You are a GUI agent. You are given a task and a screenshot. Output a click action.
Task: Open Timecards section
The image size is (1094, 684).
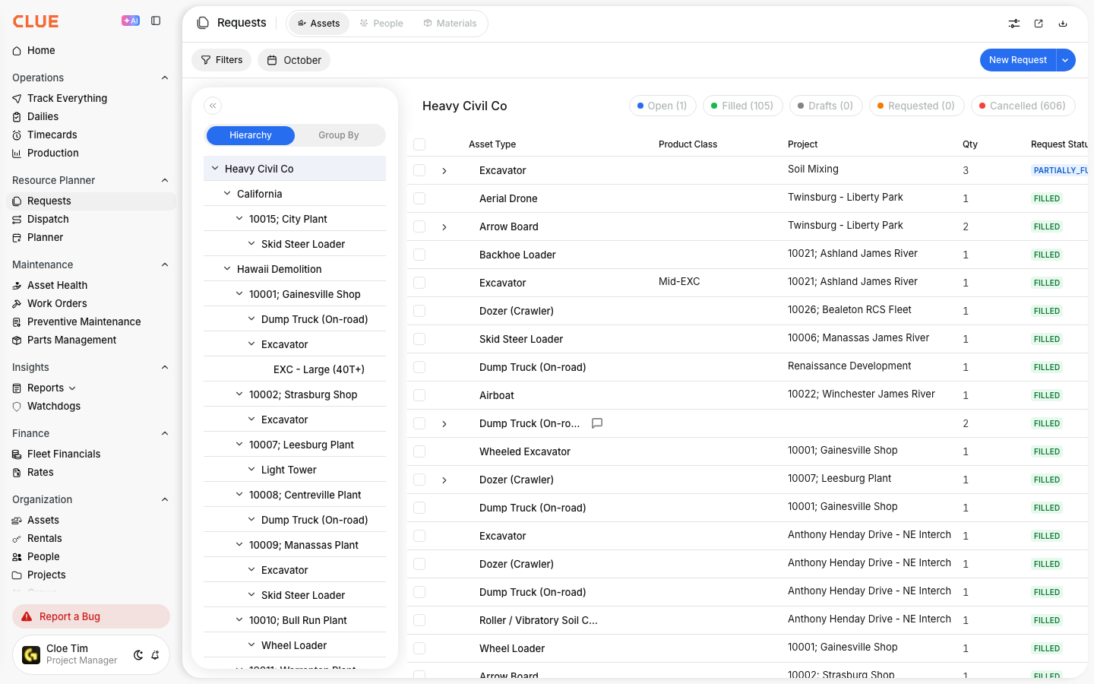click(52, 135)
